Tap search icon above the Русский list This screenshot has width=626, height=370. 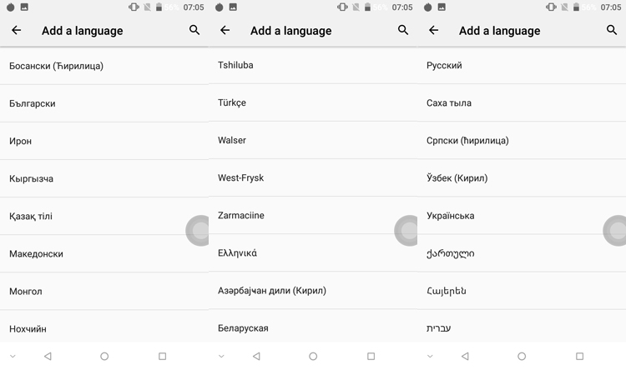point(612,30)
